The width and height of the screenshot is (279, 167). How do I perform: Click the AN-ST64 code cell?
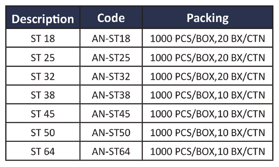pyautogui.click(x=111, y=152)
